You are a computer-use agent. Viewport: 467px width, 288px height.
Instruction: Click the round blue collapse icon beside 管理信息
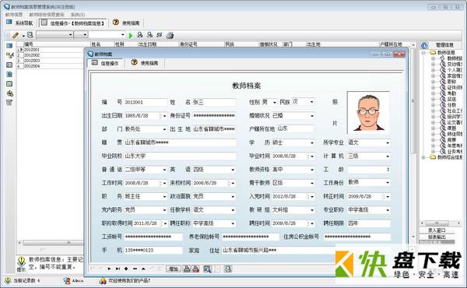click(424, 45)
